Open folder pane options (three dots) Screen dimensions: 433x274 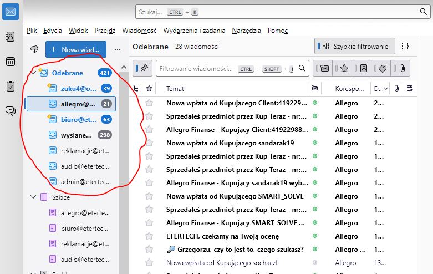118,49
